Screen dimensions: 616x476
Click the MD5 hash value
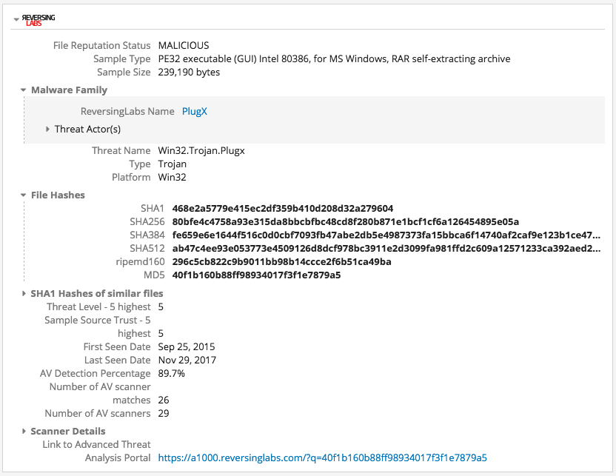pos(256,275)
